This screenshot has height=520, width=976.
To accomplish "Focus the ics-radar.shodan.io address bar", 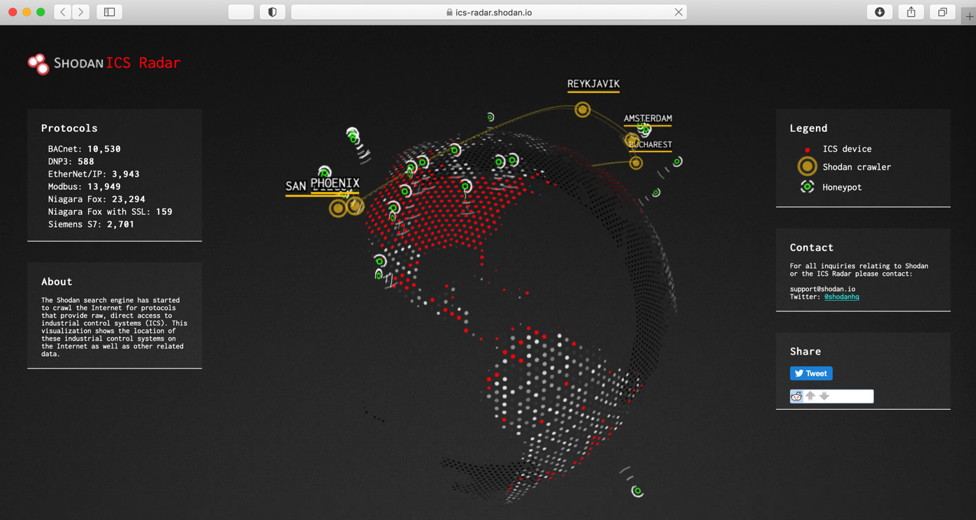I will [x=489, y=12].
